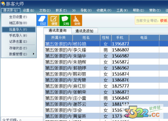The width and height of the screenshot is (168, 121).
Task: Switch to the 通讯录查询 tab
Action: (58, 31)
